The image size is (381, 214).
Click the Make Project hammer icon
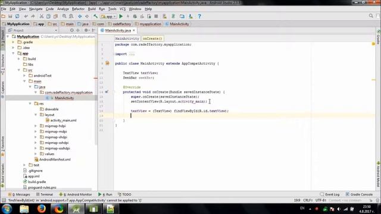click(95, 16)
